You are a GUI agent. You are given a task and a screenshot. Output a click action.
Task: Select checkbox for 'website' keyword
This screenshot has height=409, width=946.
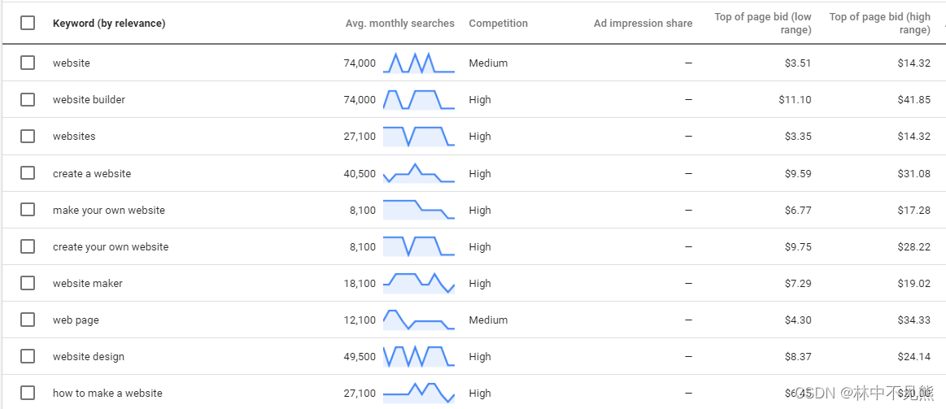pyautogui.click(x=28, y=63)
